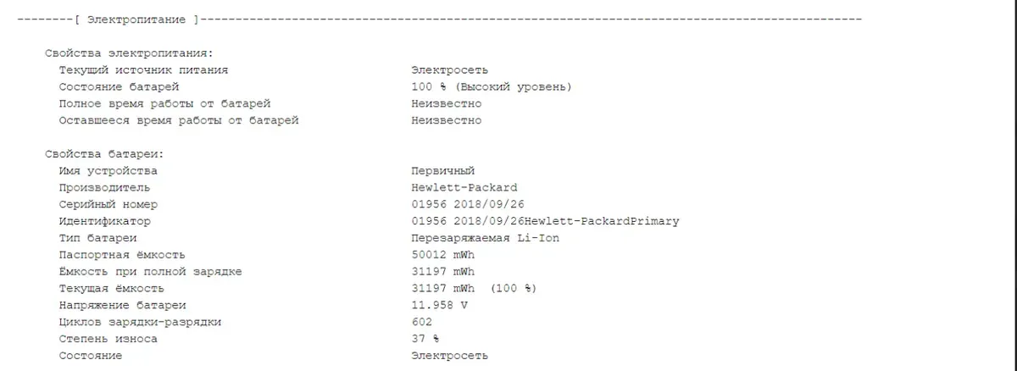Click the "Серийный номер" label

pyautogui.click(x=108, y=204)
